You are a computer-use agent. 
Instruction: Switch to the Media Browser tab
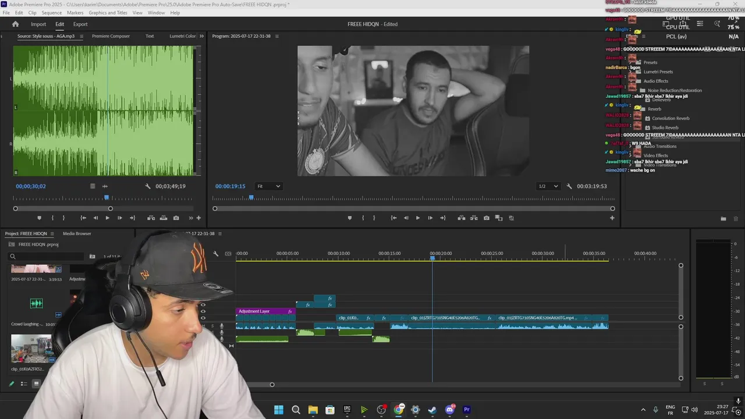coord(77,233)
